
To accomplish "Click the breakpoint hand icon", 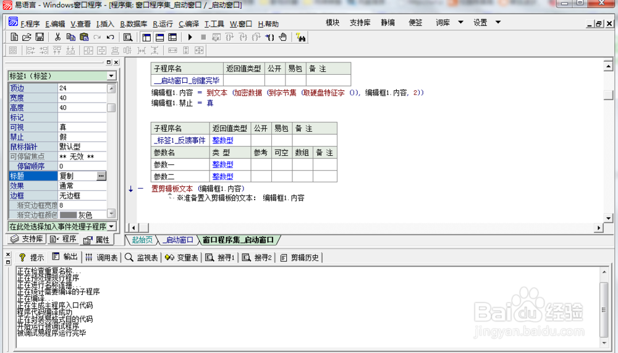I will pyautogui.click(x=282, y=37).
